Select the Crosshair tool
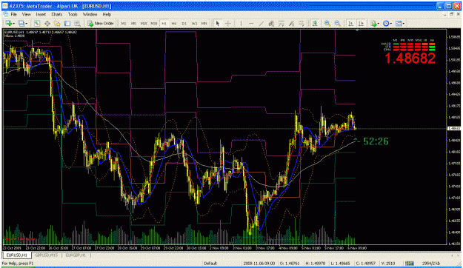The image size is (463, 268). point(228,23)
